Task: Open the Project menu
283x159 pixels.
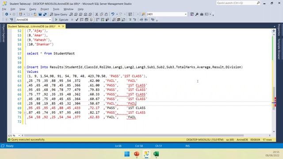Action: click(x=45, y=9)
